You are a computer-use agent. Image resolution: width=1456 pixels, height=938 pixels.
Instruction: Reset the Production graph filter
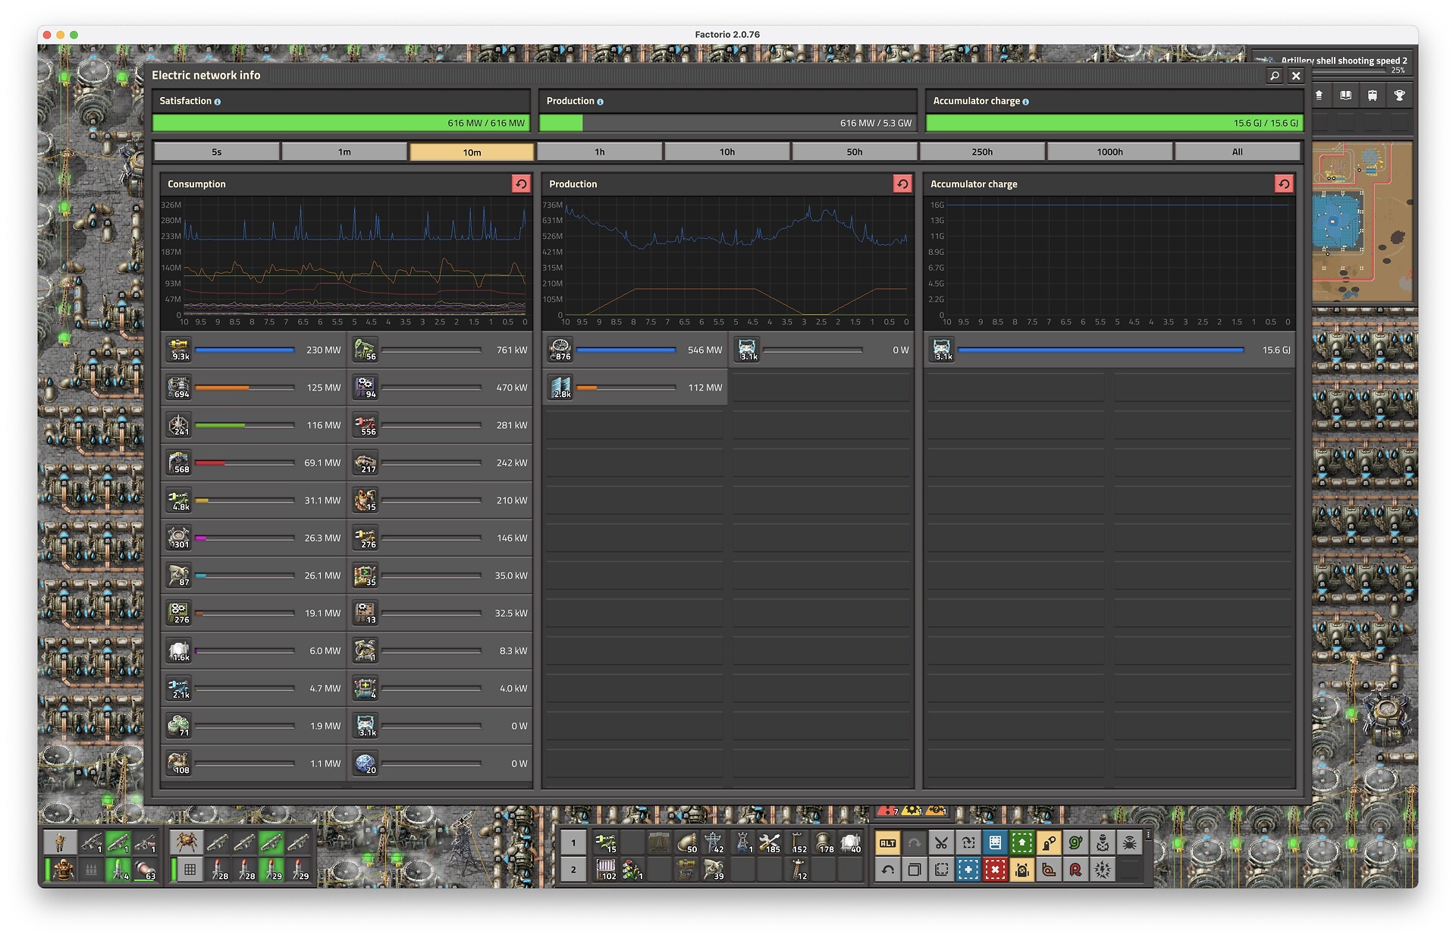pyautogui.click(x=902, y=184)
